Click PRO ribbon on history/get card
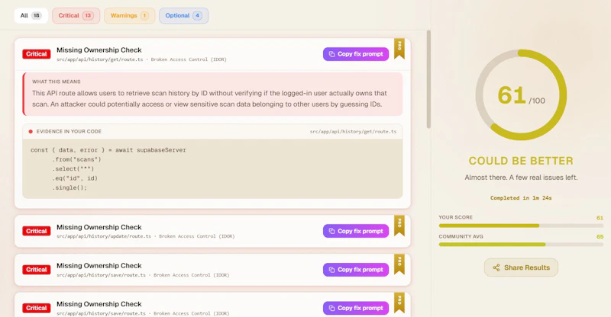Viewport: 611px width, 317px height. point(399,48)
